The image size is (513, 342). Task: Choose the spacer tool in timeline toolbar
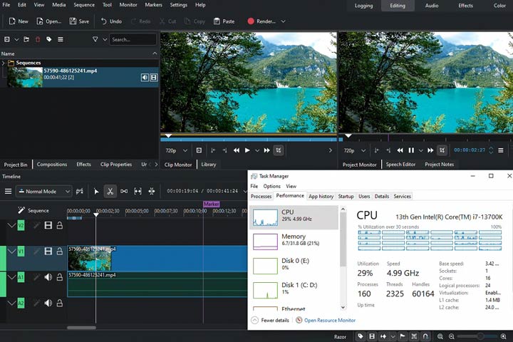point(124,192)
